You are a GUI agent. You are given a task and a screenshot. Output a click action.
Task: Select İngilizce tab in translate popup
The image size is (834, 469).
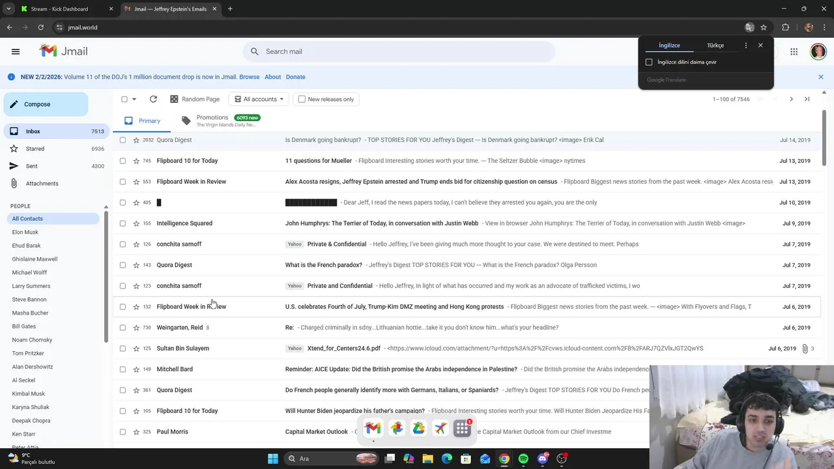pos(669,46)
